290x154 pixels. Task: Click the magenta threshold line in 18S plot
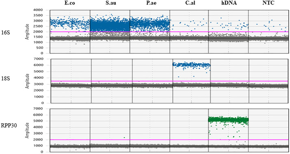click(x=169, y=81)
